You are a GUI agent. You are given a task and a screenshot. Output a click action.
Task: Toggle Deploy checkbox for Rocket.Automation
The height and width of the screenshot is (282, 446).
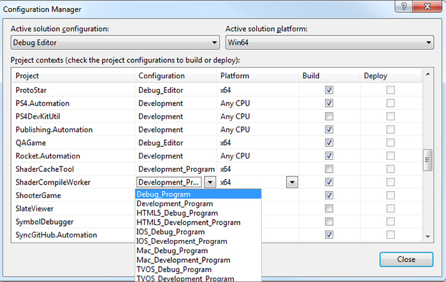click(391, 156)
